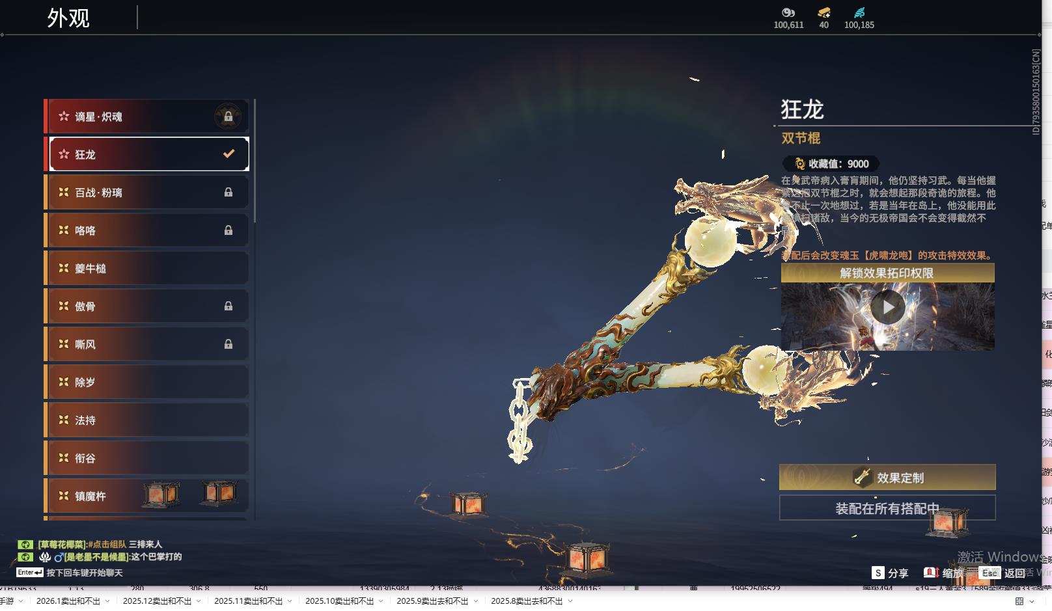
Task: Switch to the 2025.12卖出和不出 sheet tab
Action: pos(157,601)
